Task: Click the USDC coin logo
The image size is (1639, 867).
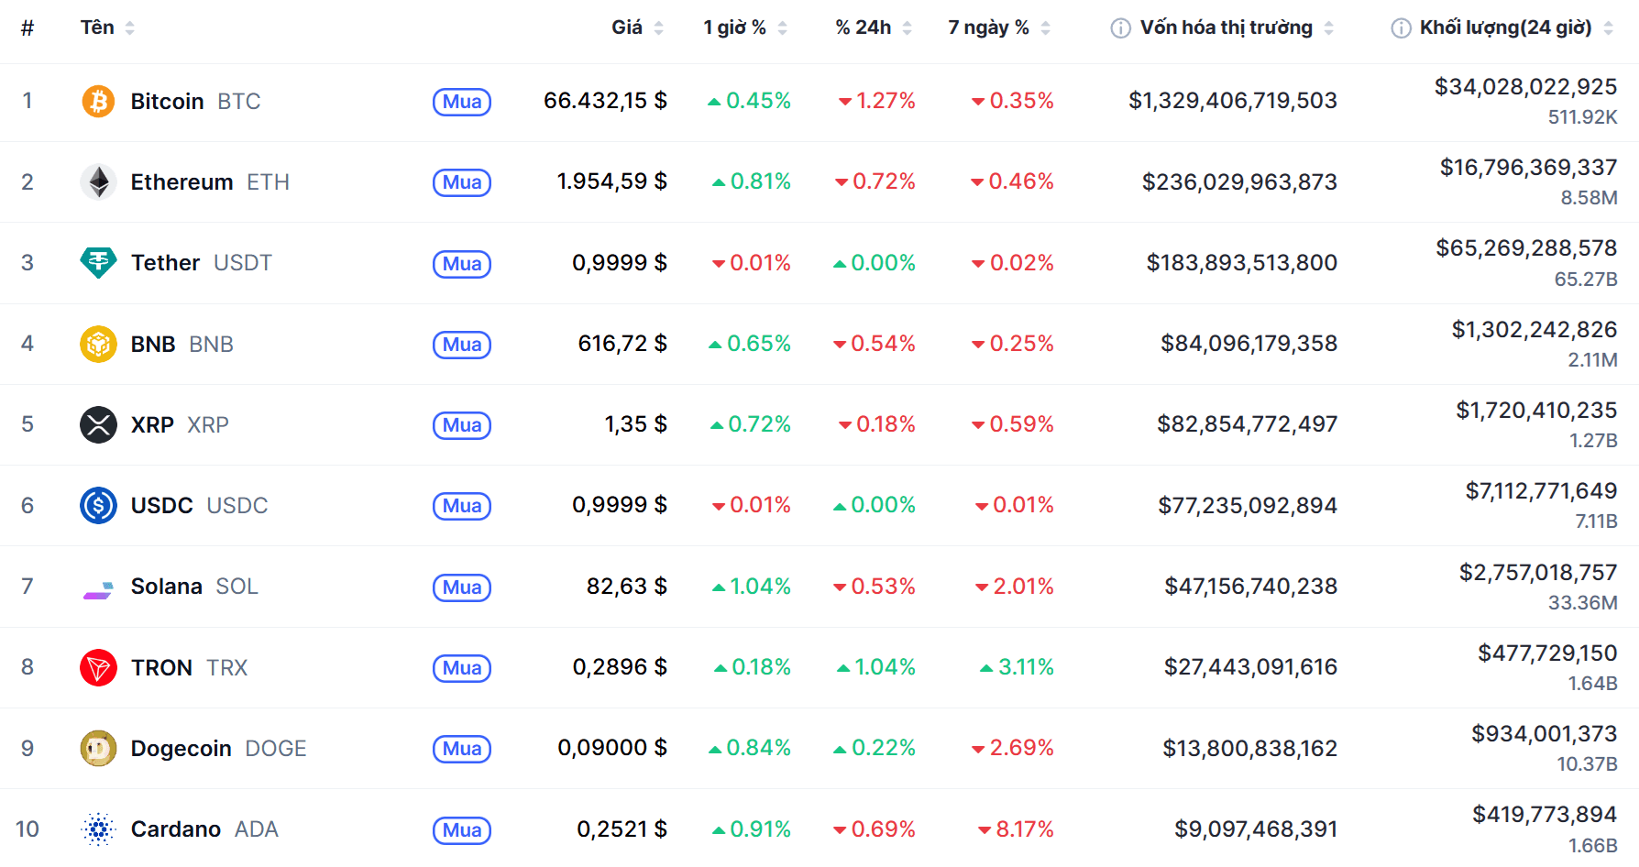Action: coord(98,505)
